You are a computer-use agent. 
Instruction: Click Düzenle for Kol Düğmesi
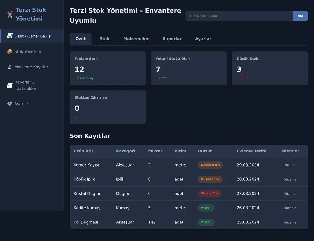point(290,222)
